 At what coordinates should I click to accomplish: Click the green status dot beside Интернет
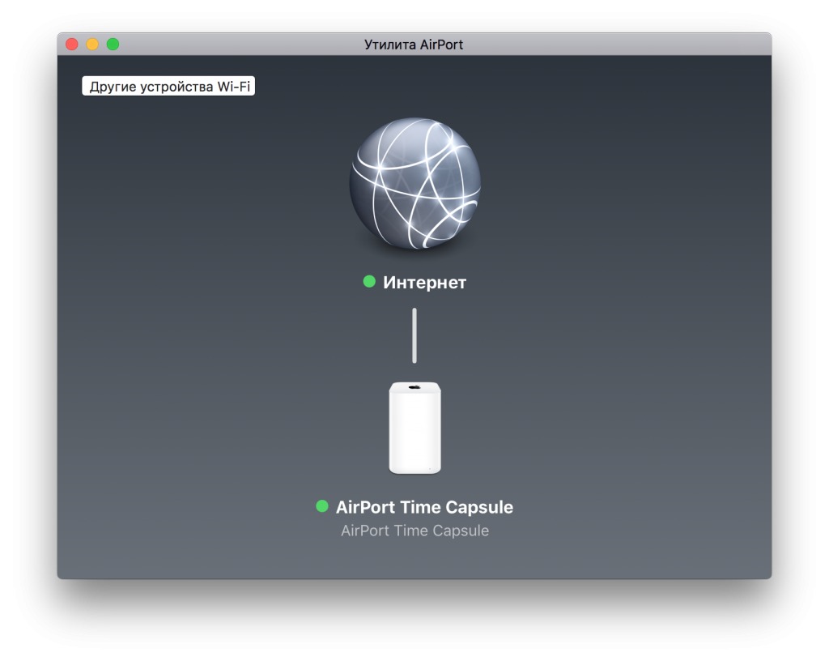[369, 281]
